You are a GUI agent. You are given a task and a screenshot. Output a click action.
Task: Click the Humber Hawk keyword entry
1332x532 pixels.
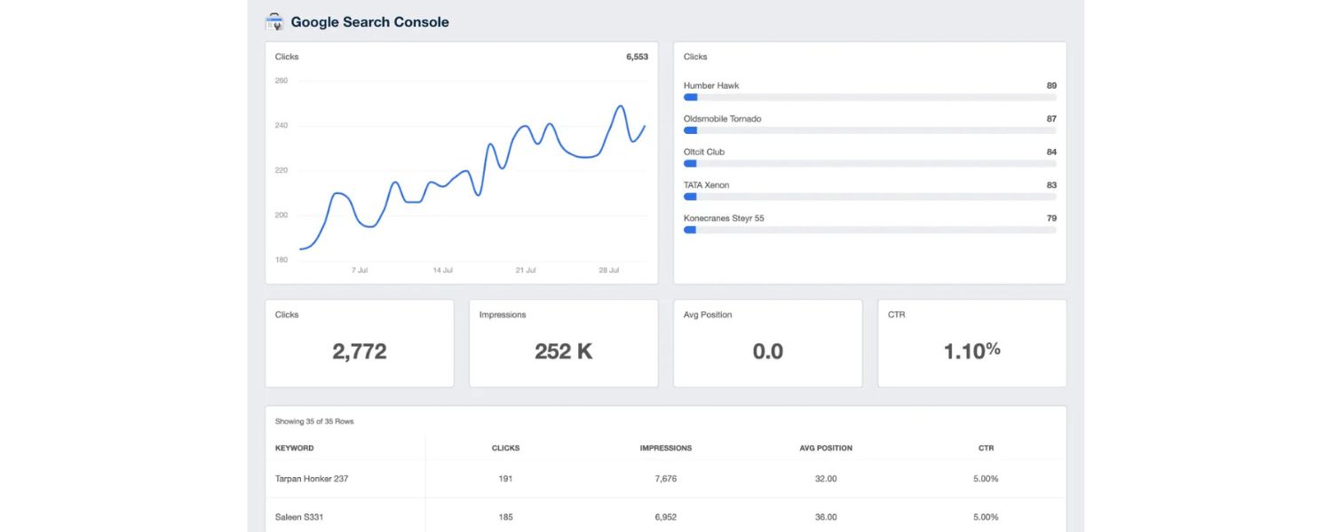coord(711,85)
